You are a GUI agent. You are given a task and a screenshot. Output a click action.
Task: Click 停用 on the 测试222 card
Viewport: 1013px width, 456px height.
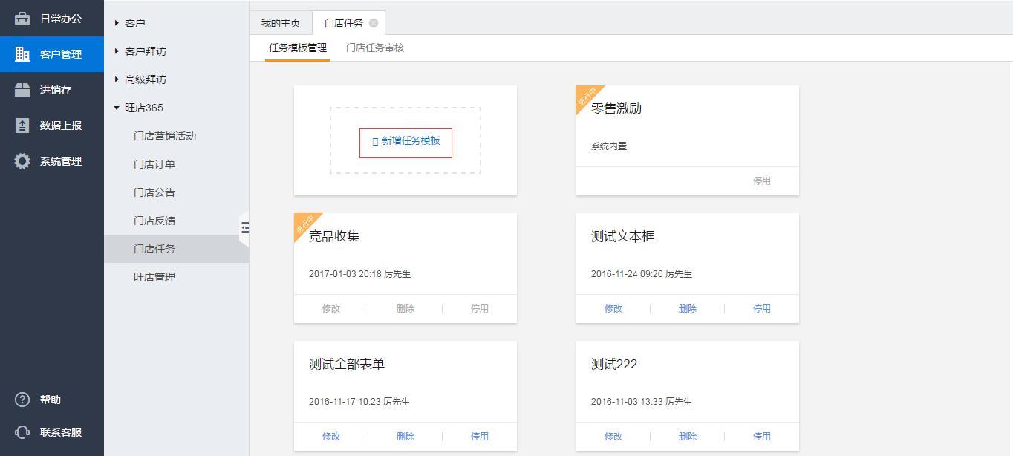(x=762, y=436)
